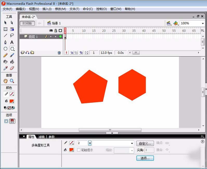Toggle Onion Skin Outlines
The image size is (207, 169).
[76, 53]
